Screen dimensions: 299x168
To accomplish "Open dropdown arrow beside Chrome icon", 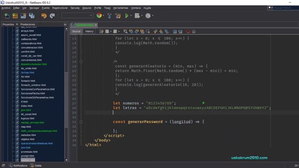I will point(103,15).
